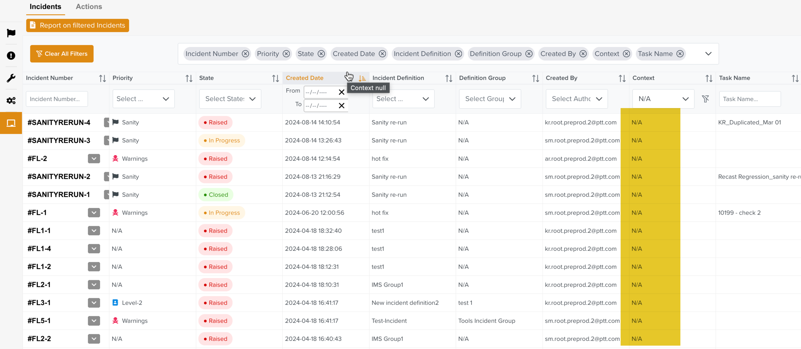Remove the Task Name column chip

[x=680, y=54]
